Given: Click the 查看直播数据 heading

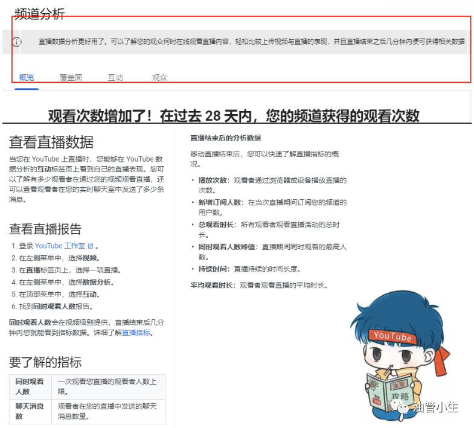Looking at the screenshot, I should 51,142.
